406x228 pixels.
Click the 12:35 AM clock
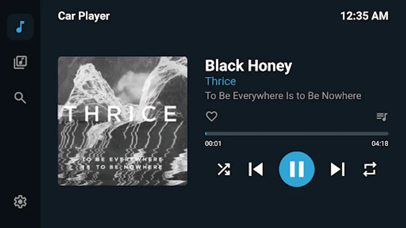tap(364, 16)
